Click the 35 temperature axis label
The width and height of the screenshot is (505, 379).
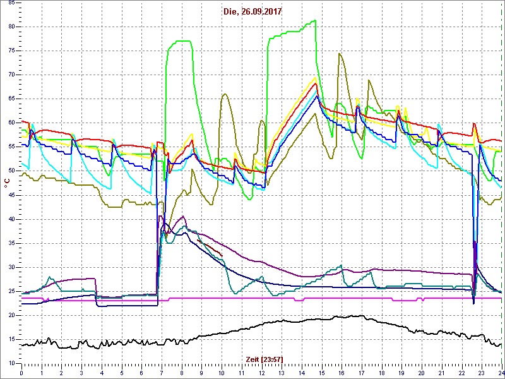click(x=11, y=243)
